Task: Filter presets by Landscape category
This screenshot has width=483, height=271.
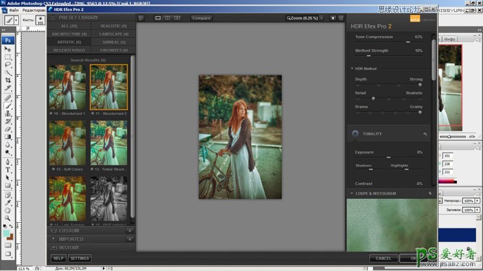Action: coord(114,34)
